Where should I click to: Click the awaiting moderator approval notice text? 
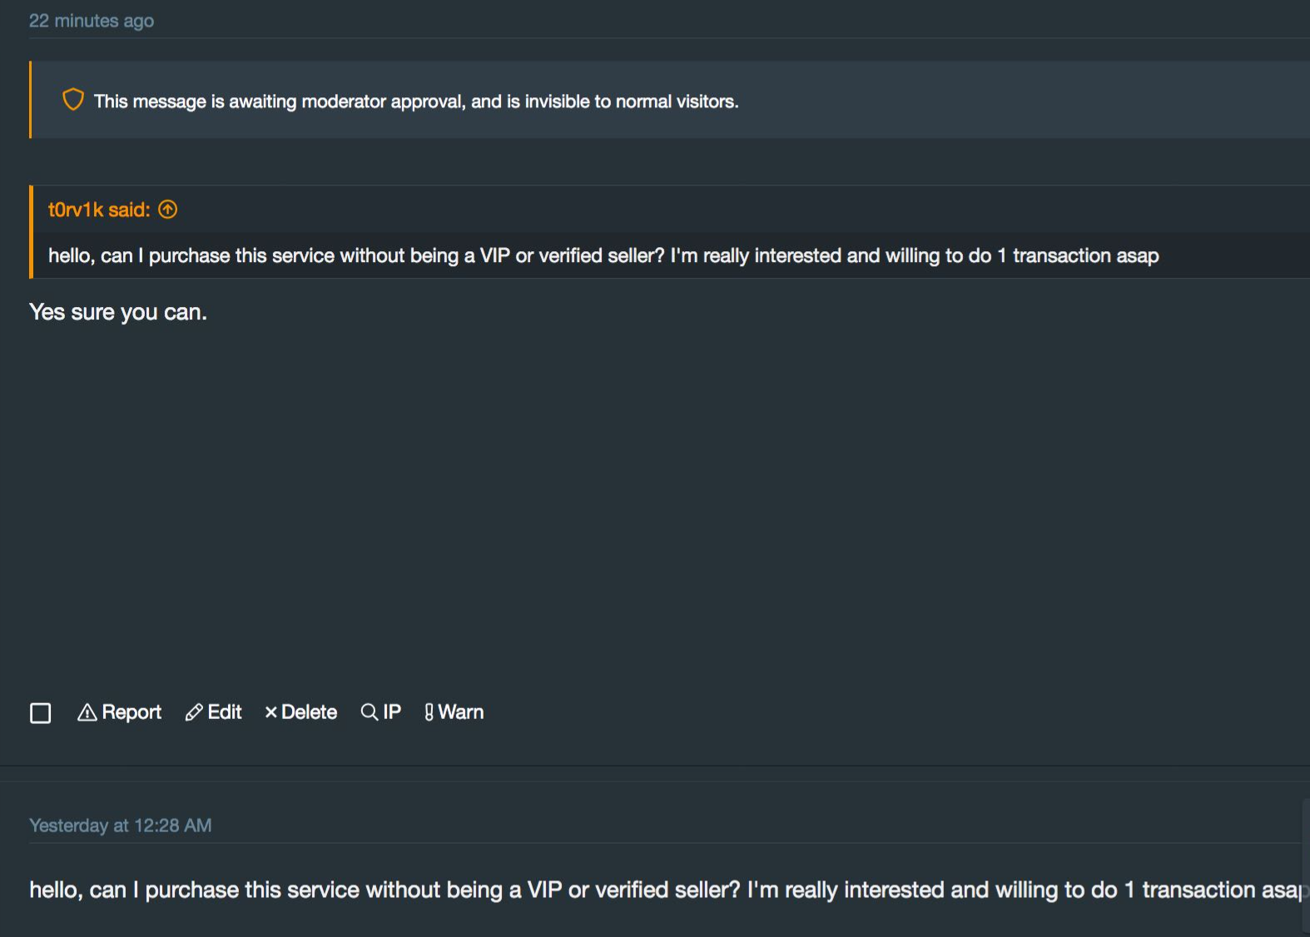coord(416,102)
